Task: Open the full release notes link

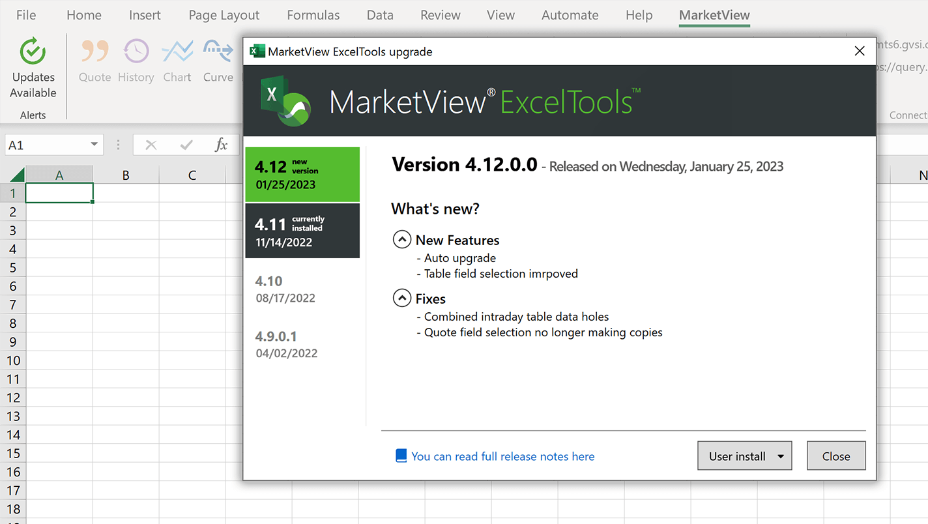Action: point(502,456)
